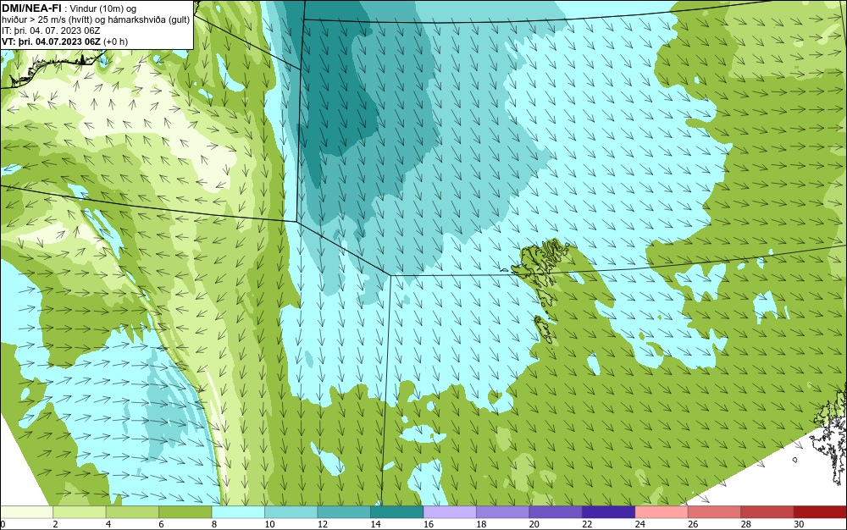
Task: Click the dark red swatch above 30
Action: tap(821, 512)
